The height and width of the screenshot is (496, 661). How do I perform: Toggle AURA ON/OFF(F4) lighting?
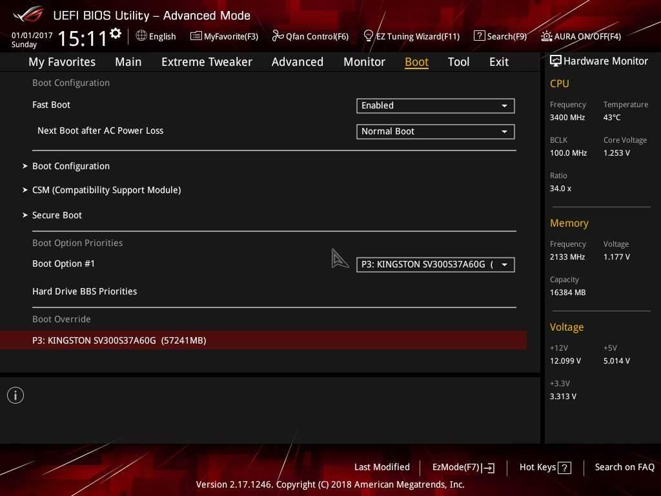(547, 36)
